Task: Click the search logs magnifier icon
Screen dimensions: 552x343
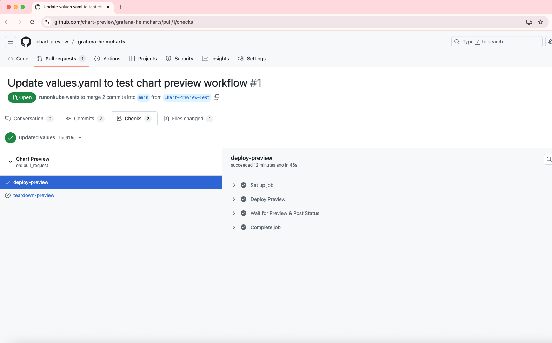Action: click(548, 159)
